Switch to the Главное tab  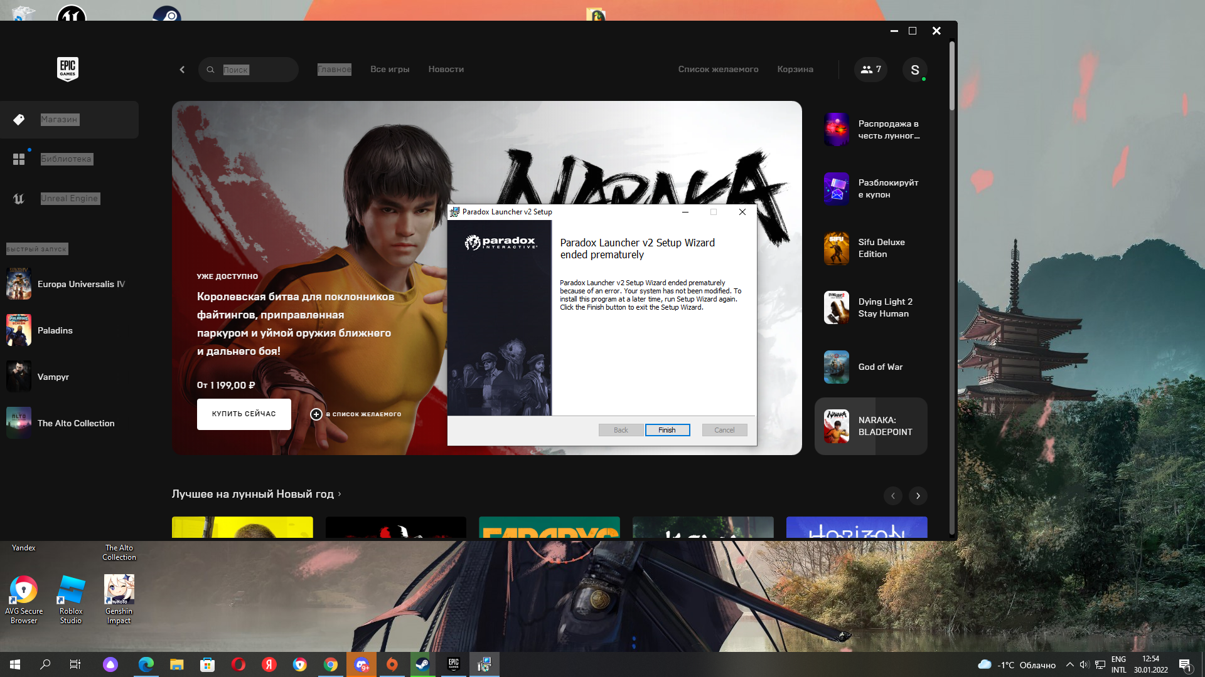coord(334,70)
